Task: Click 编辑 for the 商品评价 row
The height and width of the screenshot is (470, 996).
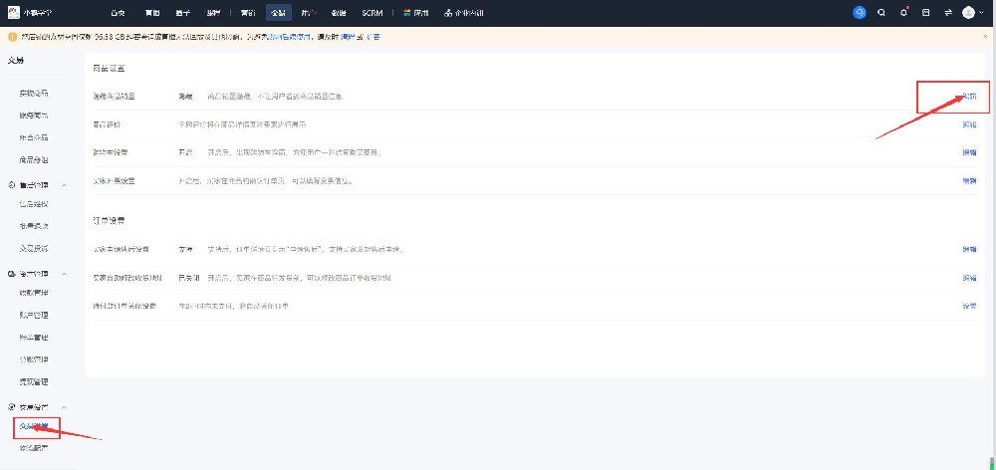Action: tap(969, 124)
